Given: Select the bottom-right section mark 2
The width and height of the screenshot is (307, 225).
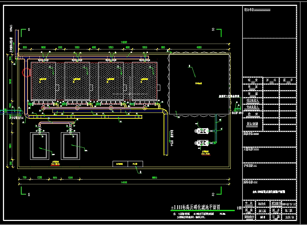Looking at the screenshot, I should point(217,191).
